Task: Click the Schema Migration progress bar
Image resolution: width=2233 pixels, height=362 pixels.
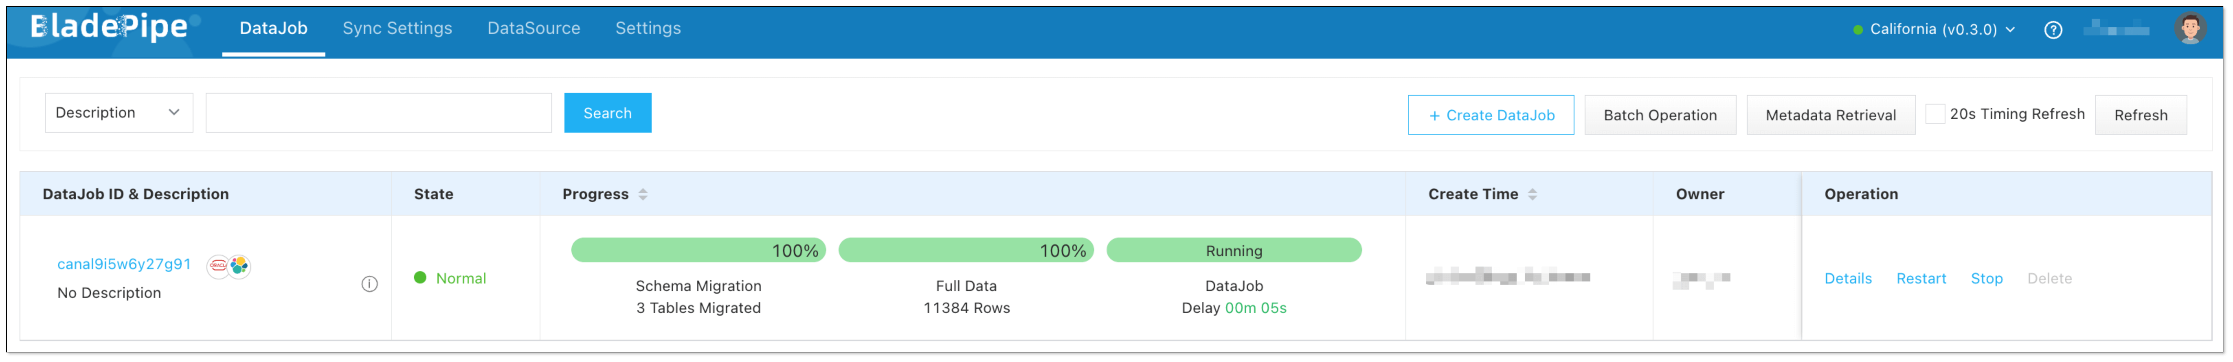Action: [698, 251]
